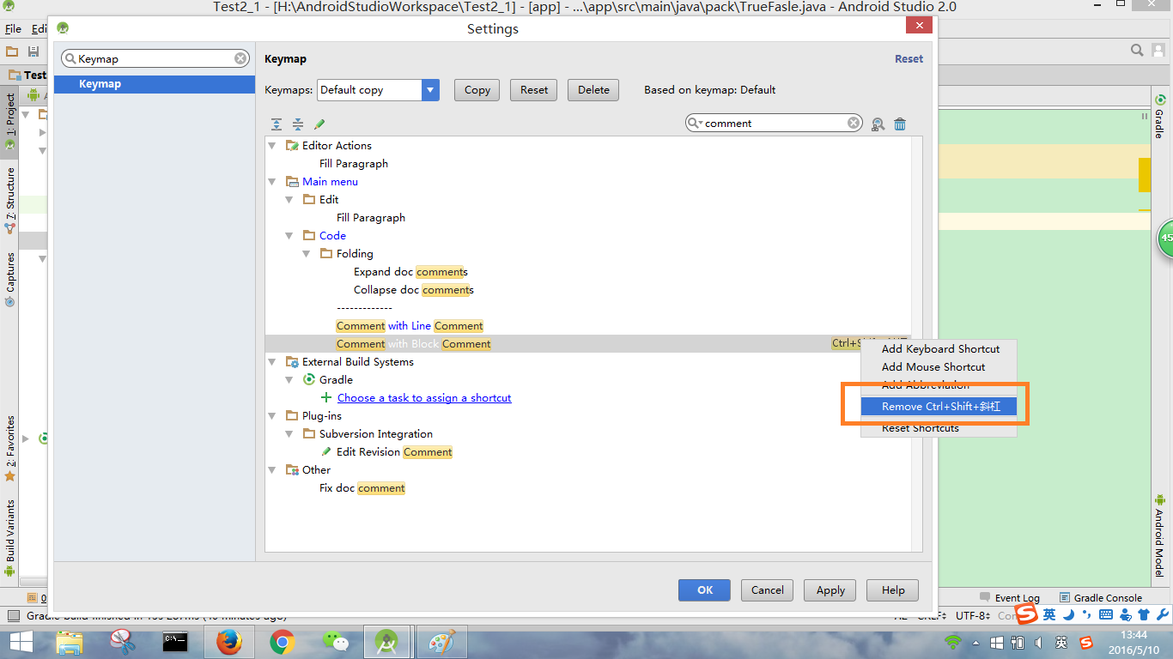The width and height of the screenshot is (1173, 659).
Task: Collapse the Folding folder node
Action: pyautogui.click(x=307, y=254)
